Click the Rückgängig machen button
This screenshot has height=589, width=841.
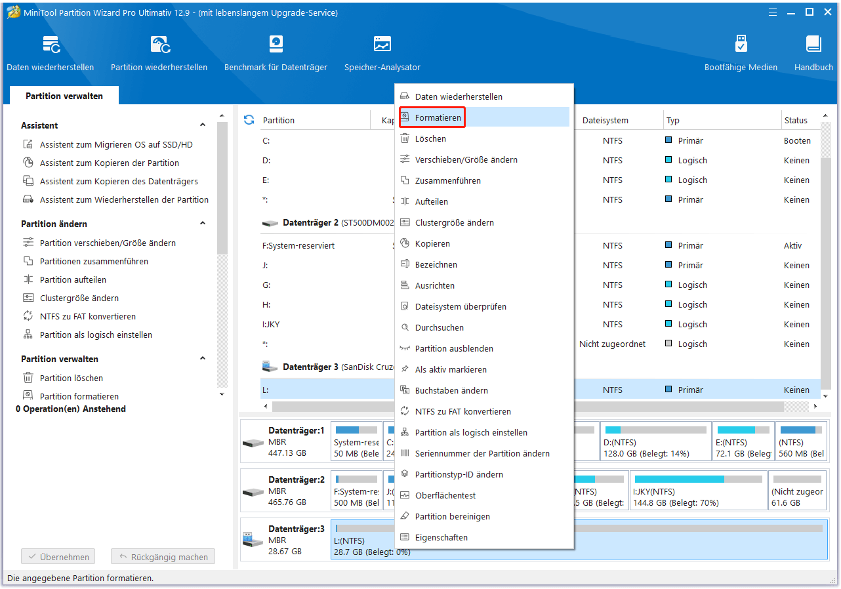pyautogui.click(x=163, y=557)
